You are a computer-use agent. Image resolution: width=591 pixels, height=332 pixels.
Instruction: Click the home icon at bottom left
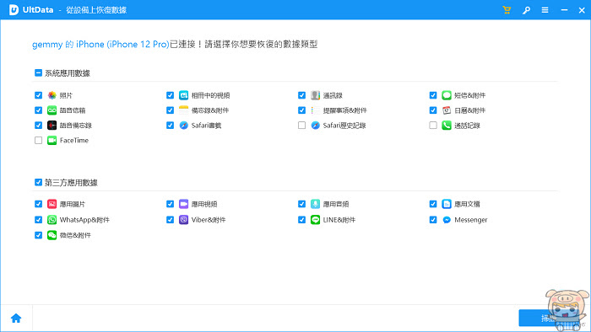[16, 318]
